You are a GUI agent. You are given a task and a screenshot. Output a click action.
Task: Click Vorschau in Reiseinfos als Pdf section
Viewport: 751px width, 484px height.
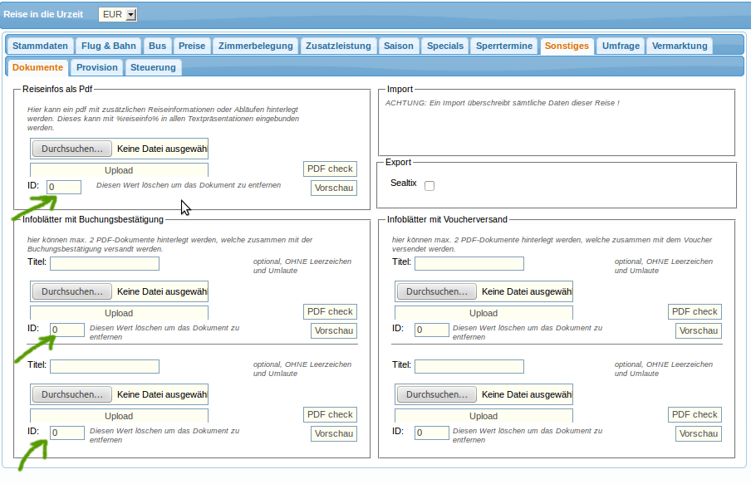(334, 188)
